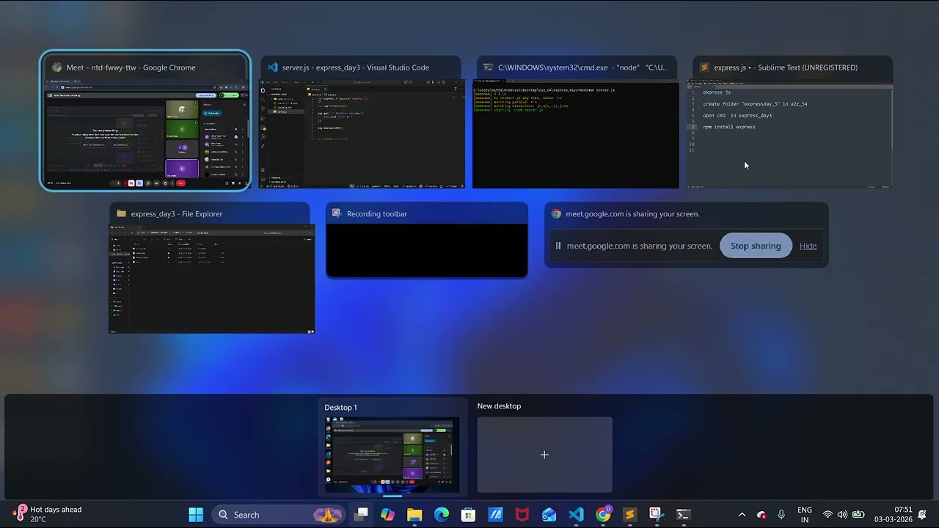
Task: Expand the hidden system tray icons chevron
Action: coord(742,515)
